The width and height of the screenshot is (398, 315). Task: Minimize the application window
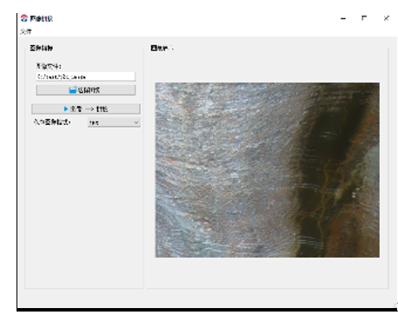pos(343,18)
